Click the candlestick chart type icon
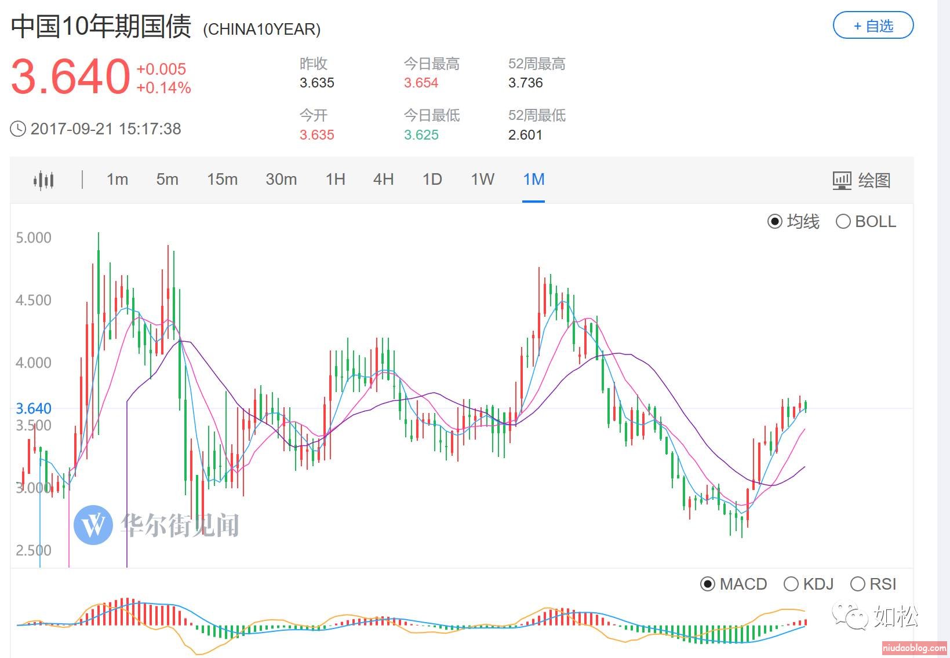The width and height of the screenshot is (950, 658). tap(43, 180)
